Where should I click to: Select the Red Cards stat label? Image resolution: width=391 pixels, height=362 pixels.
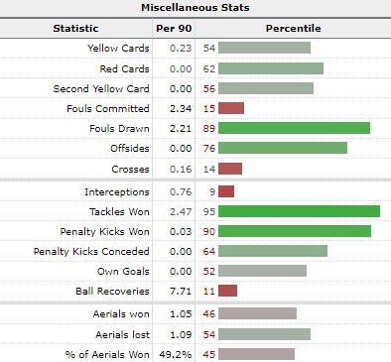[x=124, y=68]
